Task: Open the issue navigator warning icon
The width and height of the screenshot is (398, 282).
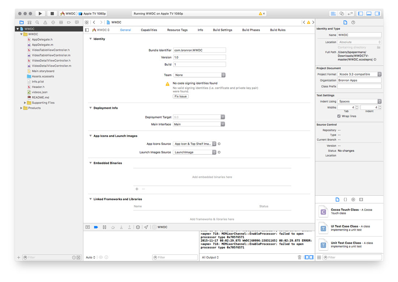Action: click(45, 22)
